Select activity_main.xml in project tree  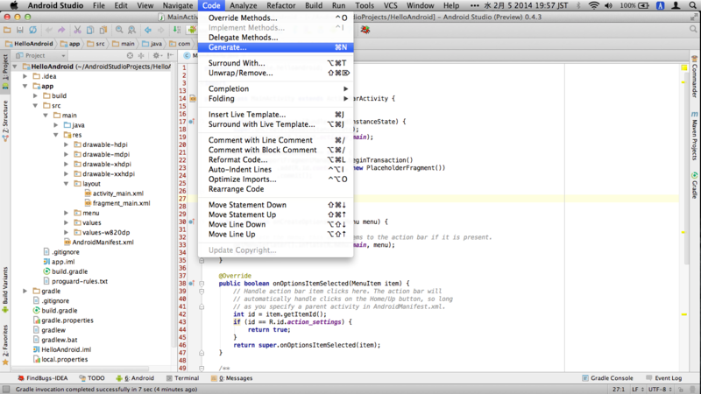point(114,193)
